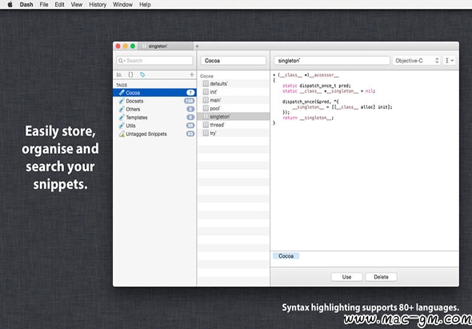Open the Objective-C language dropdown
This screenshot has height=329, width=472.
(417, 61)
